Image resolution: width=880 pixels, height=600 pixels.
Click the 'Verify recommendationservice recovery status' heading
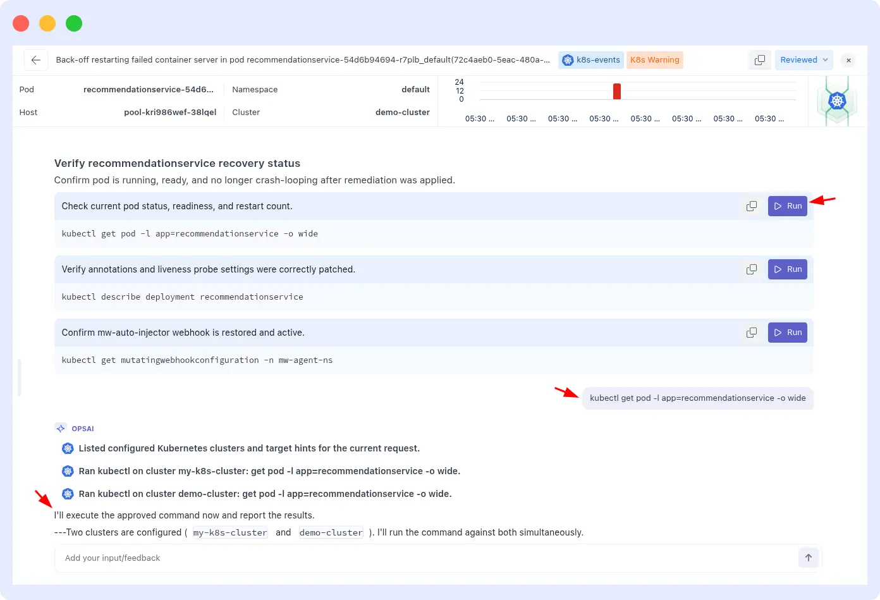point(177,163)
